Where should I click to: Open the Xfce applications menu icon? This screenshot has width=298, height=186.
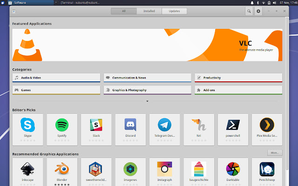(x=3, y=3)
